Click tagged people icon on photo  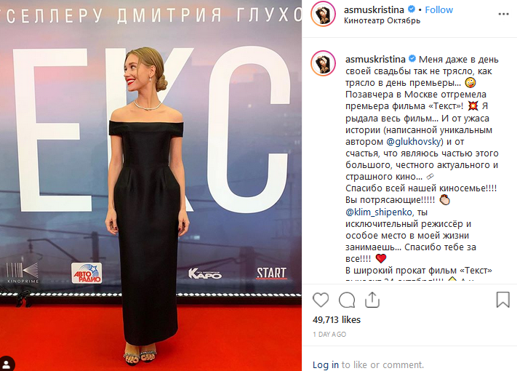pyautogui.click(x=7, y=364)
